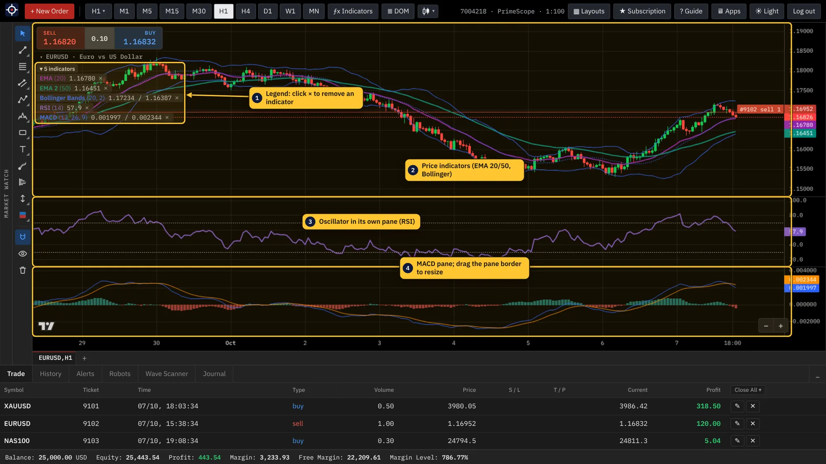Switch chart to D1 timeframe
This screenshot has width=826, height=464.
tap(268, 11)
